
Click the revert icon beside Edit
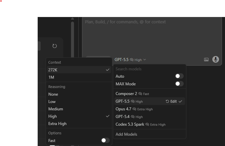pos(167,101)
